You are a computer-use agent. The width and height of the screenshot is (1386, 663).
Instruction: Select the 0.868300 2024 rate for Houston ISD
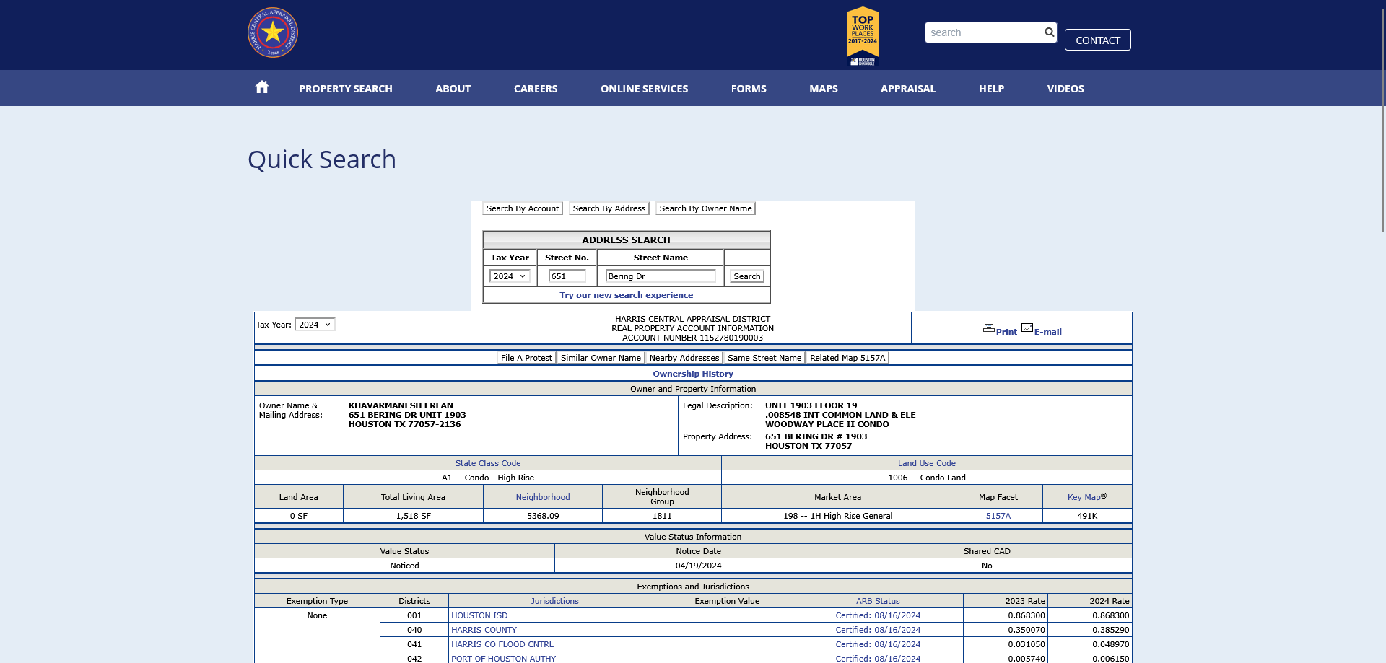[1110, 615]
